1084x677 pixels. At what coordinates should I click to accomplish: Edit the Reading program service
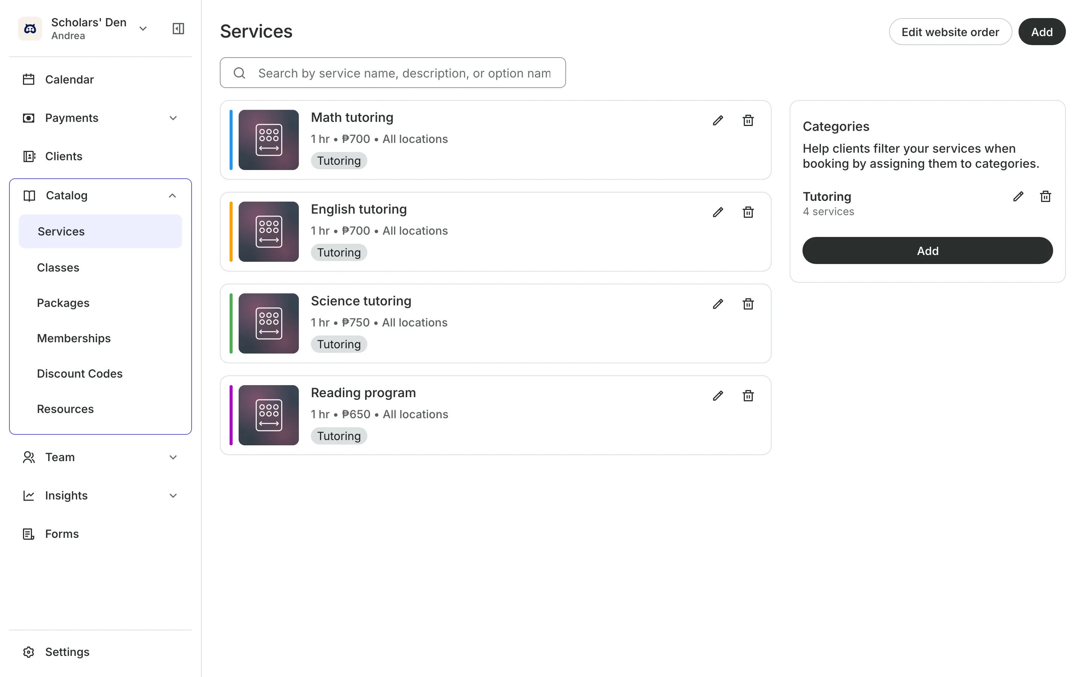click(x=718, y=396)
